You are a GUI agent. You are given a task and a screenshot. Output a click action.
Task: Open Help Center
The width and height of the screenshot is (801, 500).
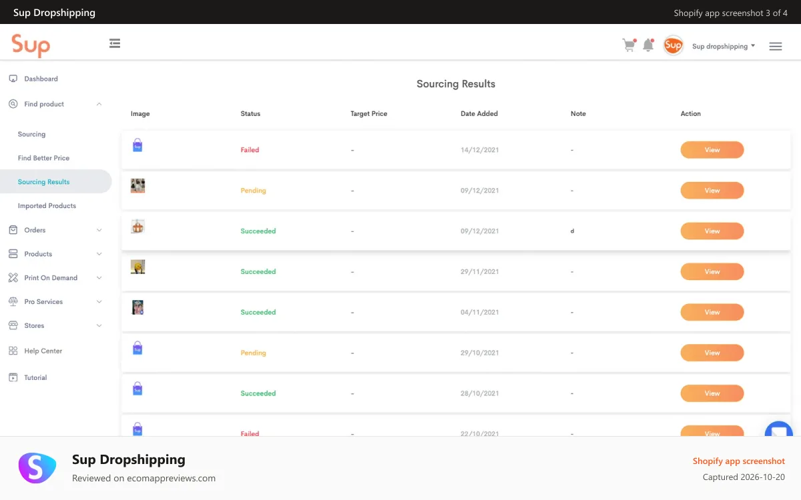point(43,351)
